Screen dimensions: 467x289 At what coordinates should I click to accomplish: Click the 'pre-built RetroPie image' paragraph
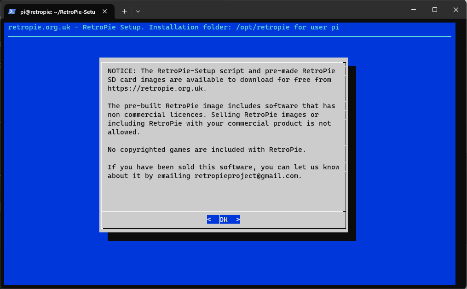click(221, 119)
